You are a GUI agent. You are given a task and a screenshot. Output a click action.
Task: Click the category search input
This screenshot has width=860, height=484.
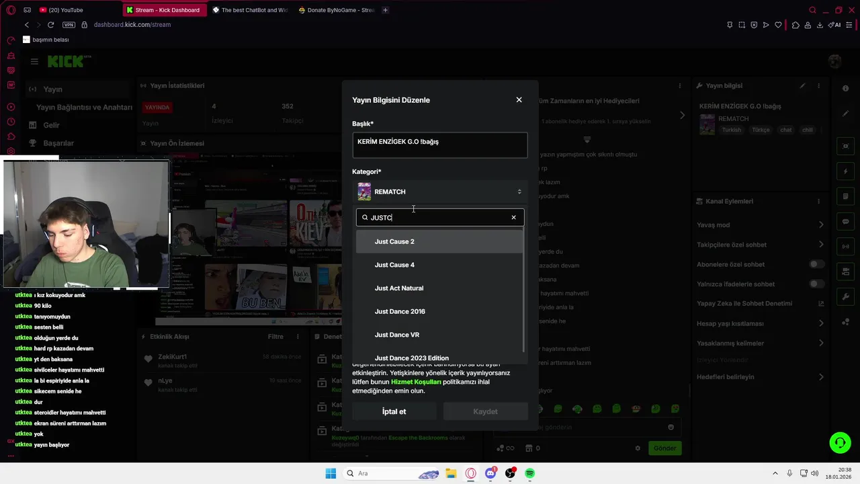439,217
